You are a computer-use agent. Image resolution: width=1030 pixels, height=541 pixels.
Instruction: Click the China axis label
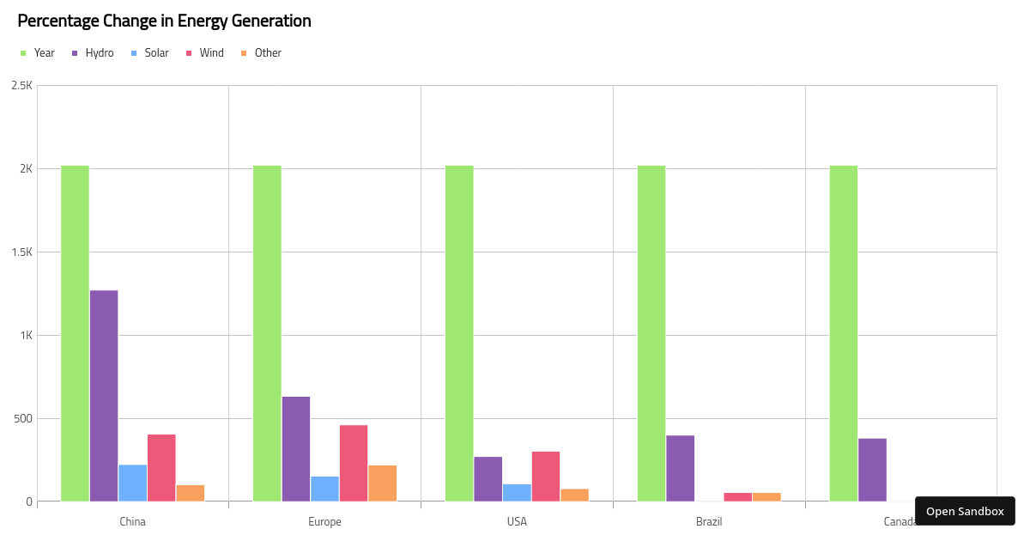[x=133, y=522]
